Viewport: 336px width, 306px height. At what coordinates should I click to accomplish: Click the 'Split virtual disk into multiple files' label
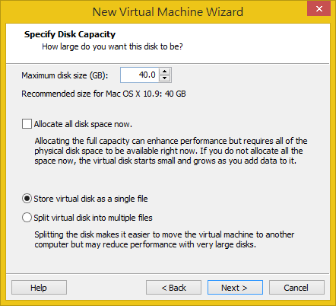93,218
